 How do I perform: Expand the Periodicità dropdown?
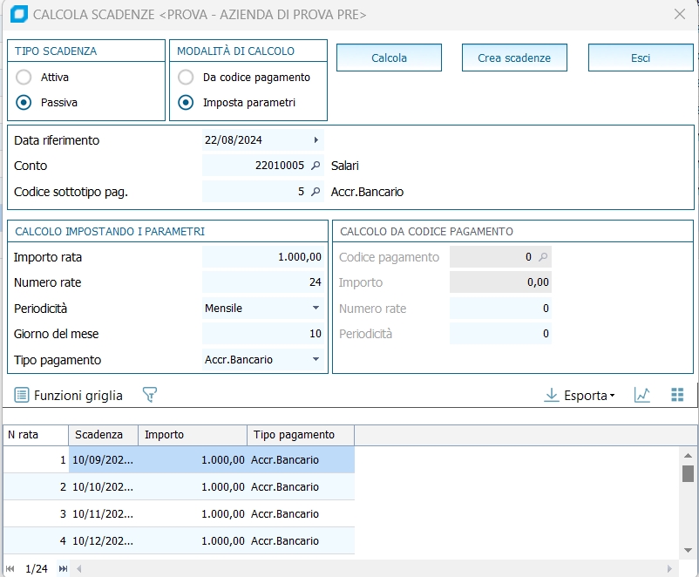pyautogui.click(x=316, y=309)
